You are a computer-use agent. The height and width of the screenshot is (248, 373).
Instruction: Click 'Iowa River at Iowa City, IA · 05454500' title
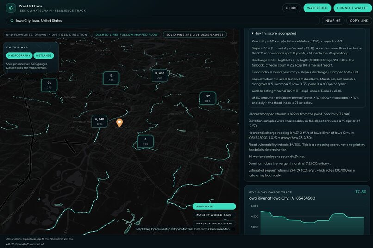pyautogui.click(x=282, y=198)
